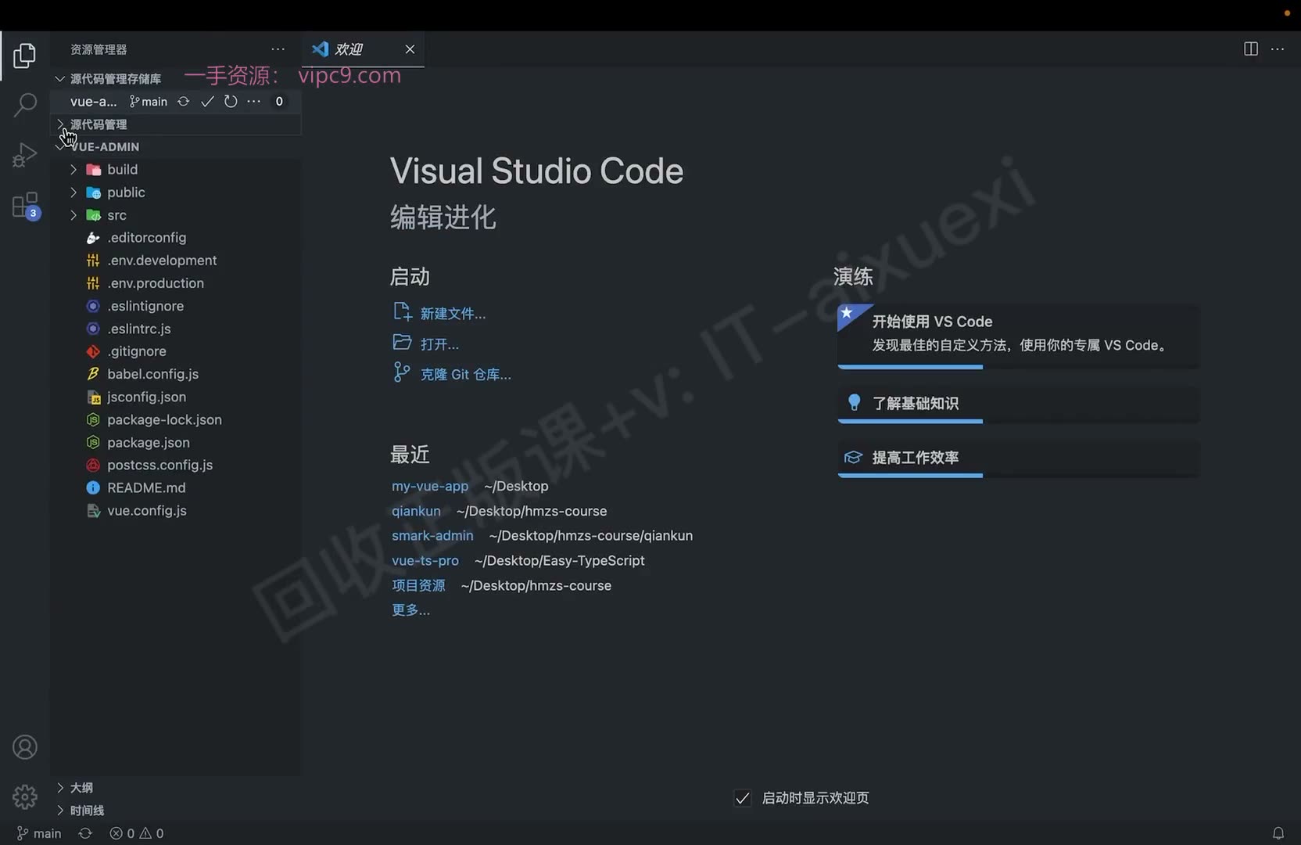Open the Accounts menu icon
Viewport: 1301px width, 845px height.
(x=25, y=747)
